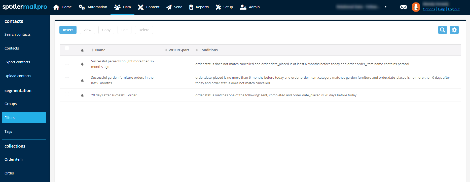Go to Groups in the sidebar
This screenshot has height=182, width=470.
pyautogui.click(x=11, y=104)
